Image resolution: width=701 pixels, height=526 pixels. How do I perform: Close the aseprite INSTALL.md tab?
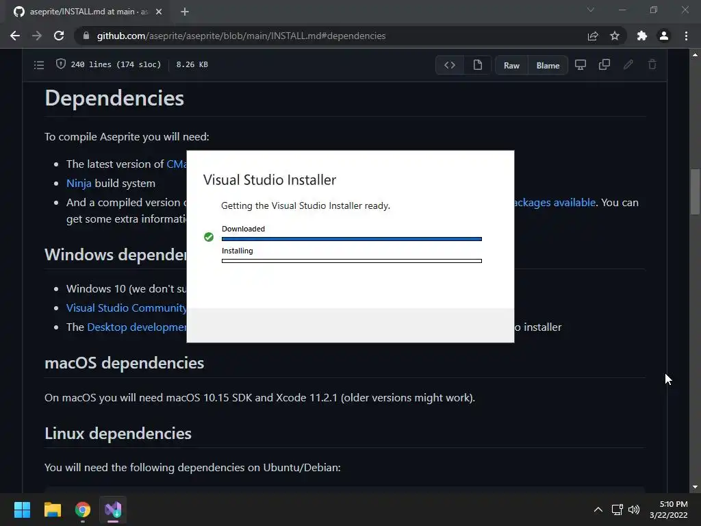[159, 12]
